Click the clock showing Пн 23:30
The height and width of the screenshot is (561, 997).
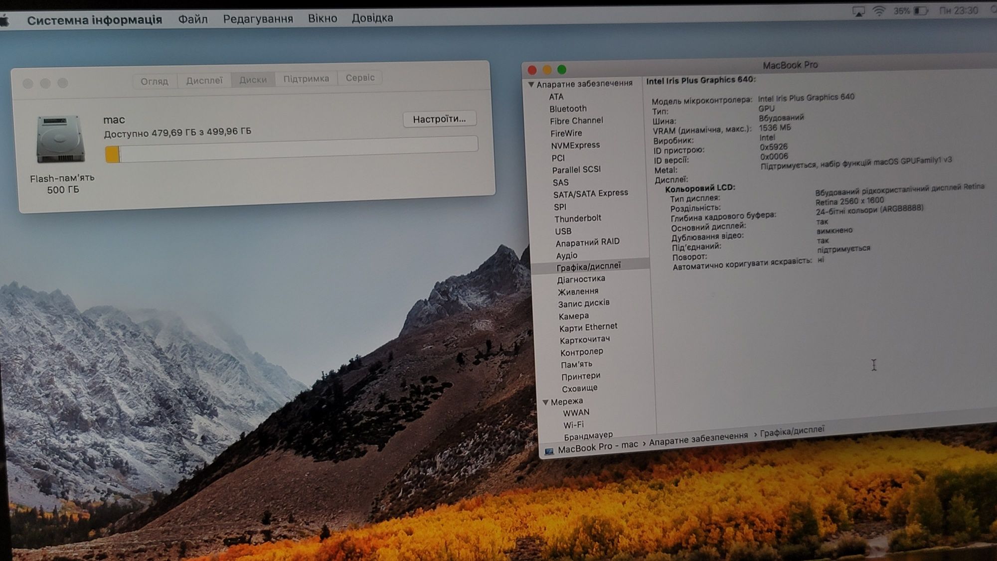(x=959, y=10)
